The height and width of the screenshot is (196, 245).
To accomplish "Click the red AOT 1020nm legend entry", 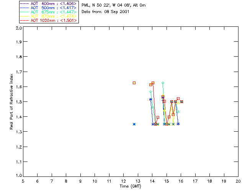I will (48, 20).
